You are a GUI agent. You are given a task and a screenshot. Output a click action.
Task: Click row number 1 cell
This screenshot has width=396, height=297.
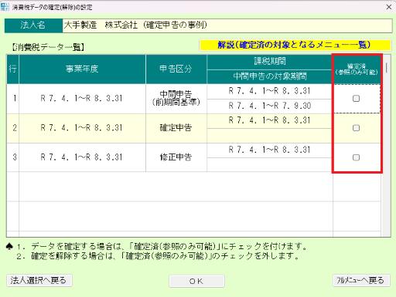point(13,99)
